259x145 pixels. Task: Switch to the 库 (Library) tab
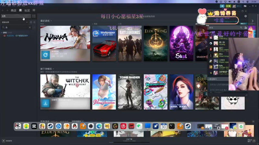pos(20,10)
